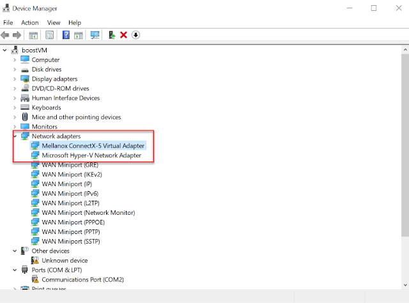Viewport: 409px width, 303px height.
Task: Click the Other devices category icon
Action: tap(24, 251)
